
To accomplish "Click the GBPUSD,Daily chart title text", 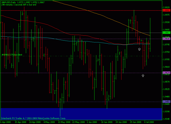I will [8, 2].
